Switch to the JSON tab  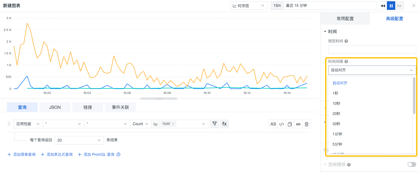pos(55,107)
